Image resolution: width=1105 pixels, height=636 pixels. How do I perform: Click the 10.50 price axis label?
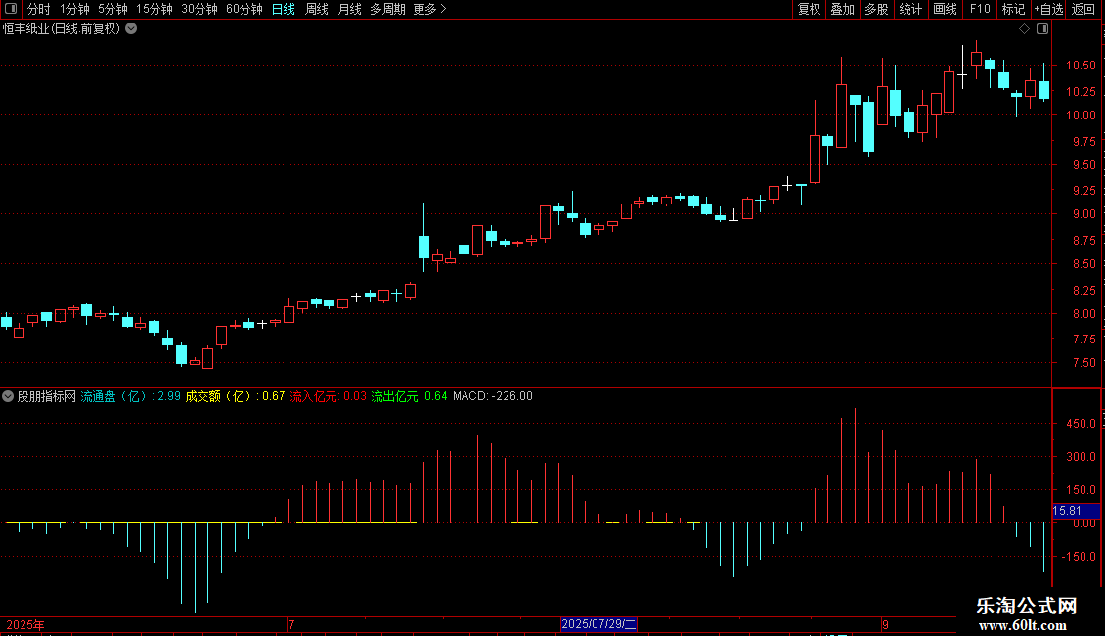1081,66
